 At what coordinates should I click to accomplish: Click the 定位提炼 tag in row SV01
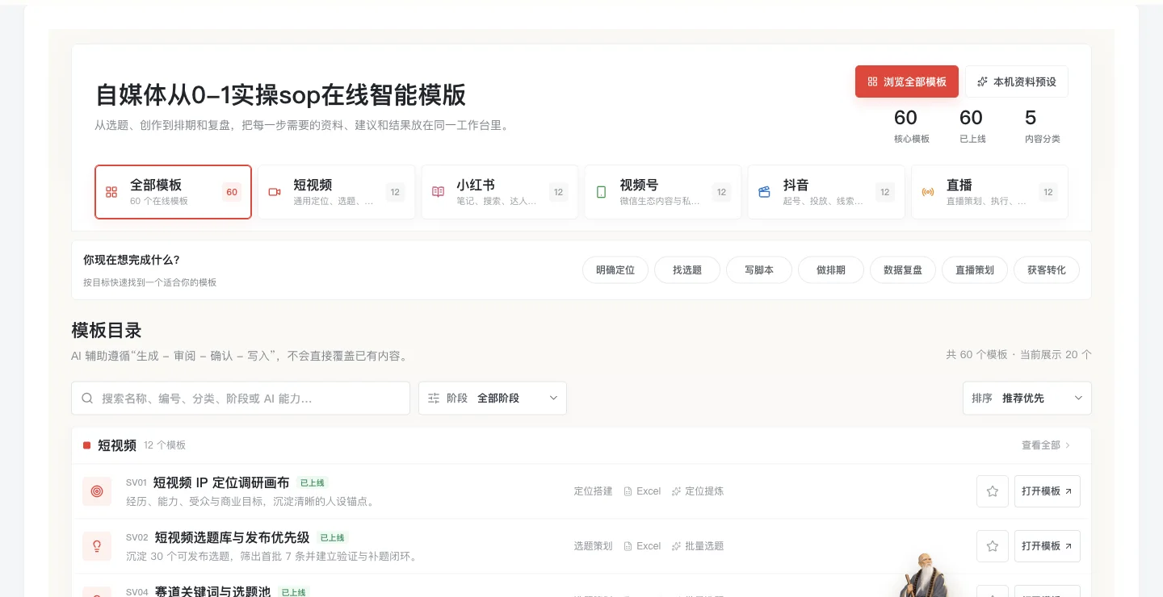(x=698, y=491)
